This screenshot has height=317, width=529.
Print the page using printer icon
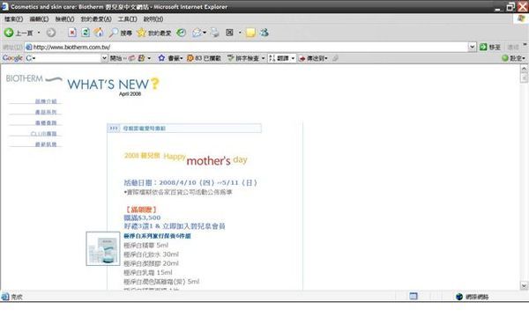[x=214, y=33]
